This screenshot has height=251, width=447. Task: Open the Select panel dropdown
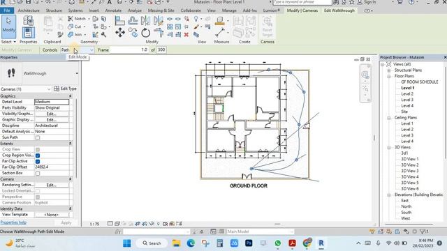[8, 42]
